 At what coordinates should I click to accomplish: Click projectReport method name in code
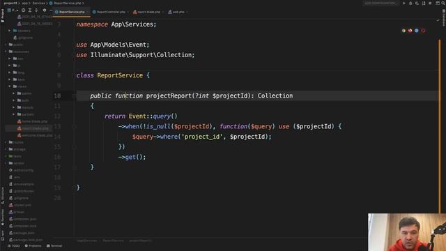pos(169,96)
